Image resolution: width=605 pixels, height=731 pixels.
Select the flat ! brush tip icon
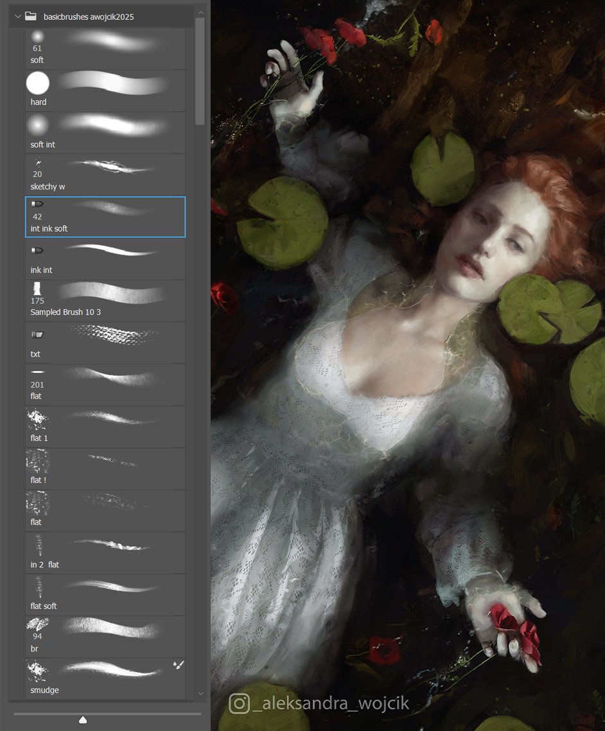point(37,460)
